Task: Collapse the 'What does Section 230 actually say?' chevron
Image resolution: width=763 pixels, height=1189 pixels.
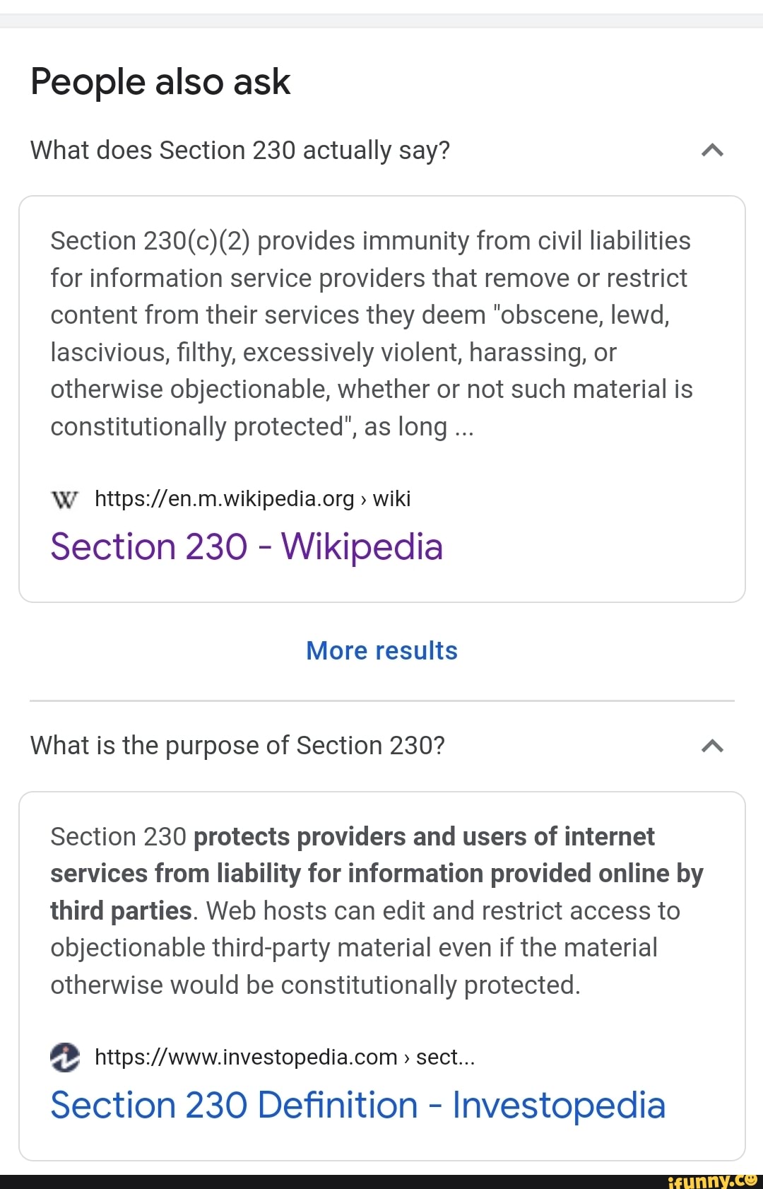Action: tap(712, 150)
